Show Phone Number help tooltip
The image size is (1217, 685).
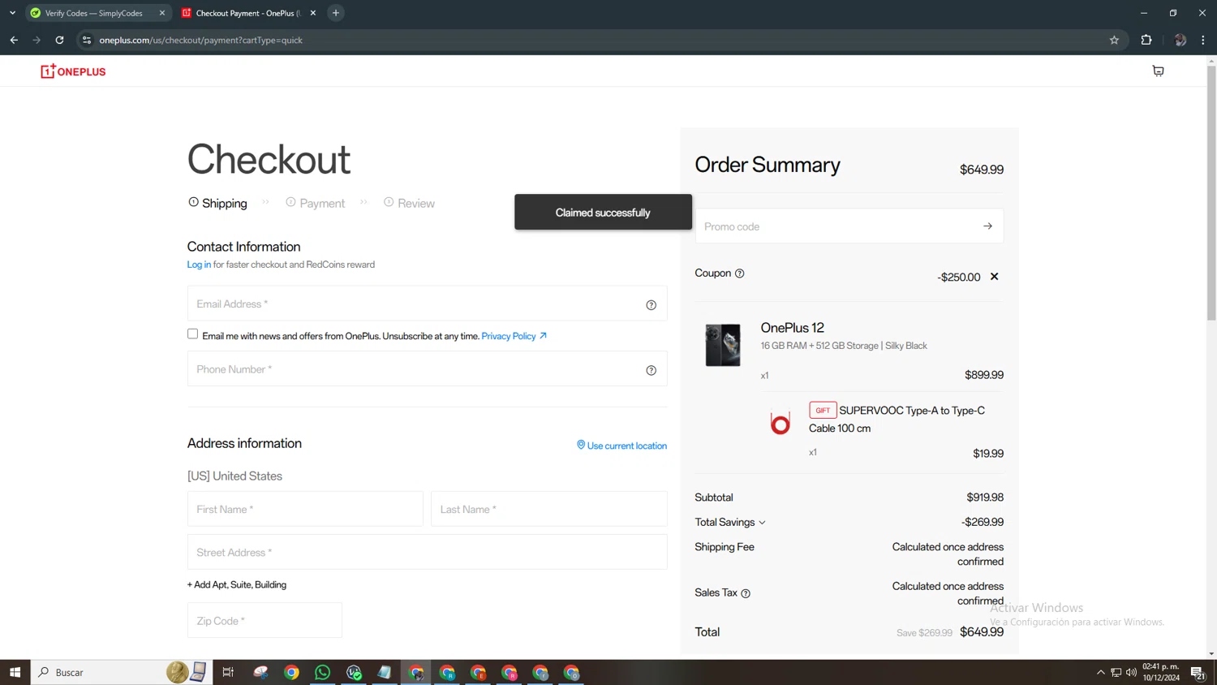(651, 370)
